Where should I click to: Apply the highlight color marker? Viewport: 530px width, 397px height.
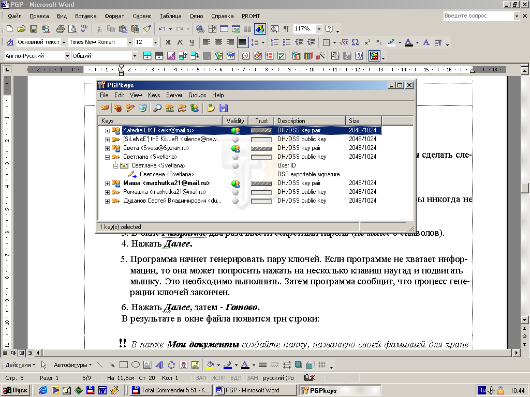(391, 42)
